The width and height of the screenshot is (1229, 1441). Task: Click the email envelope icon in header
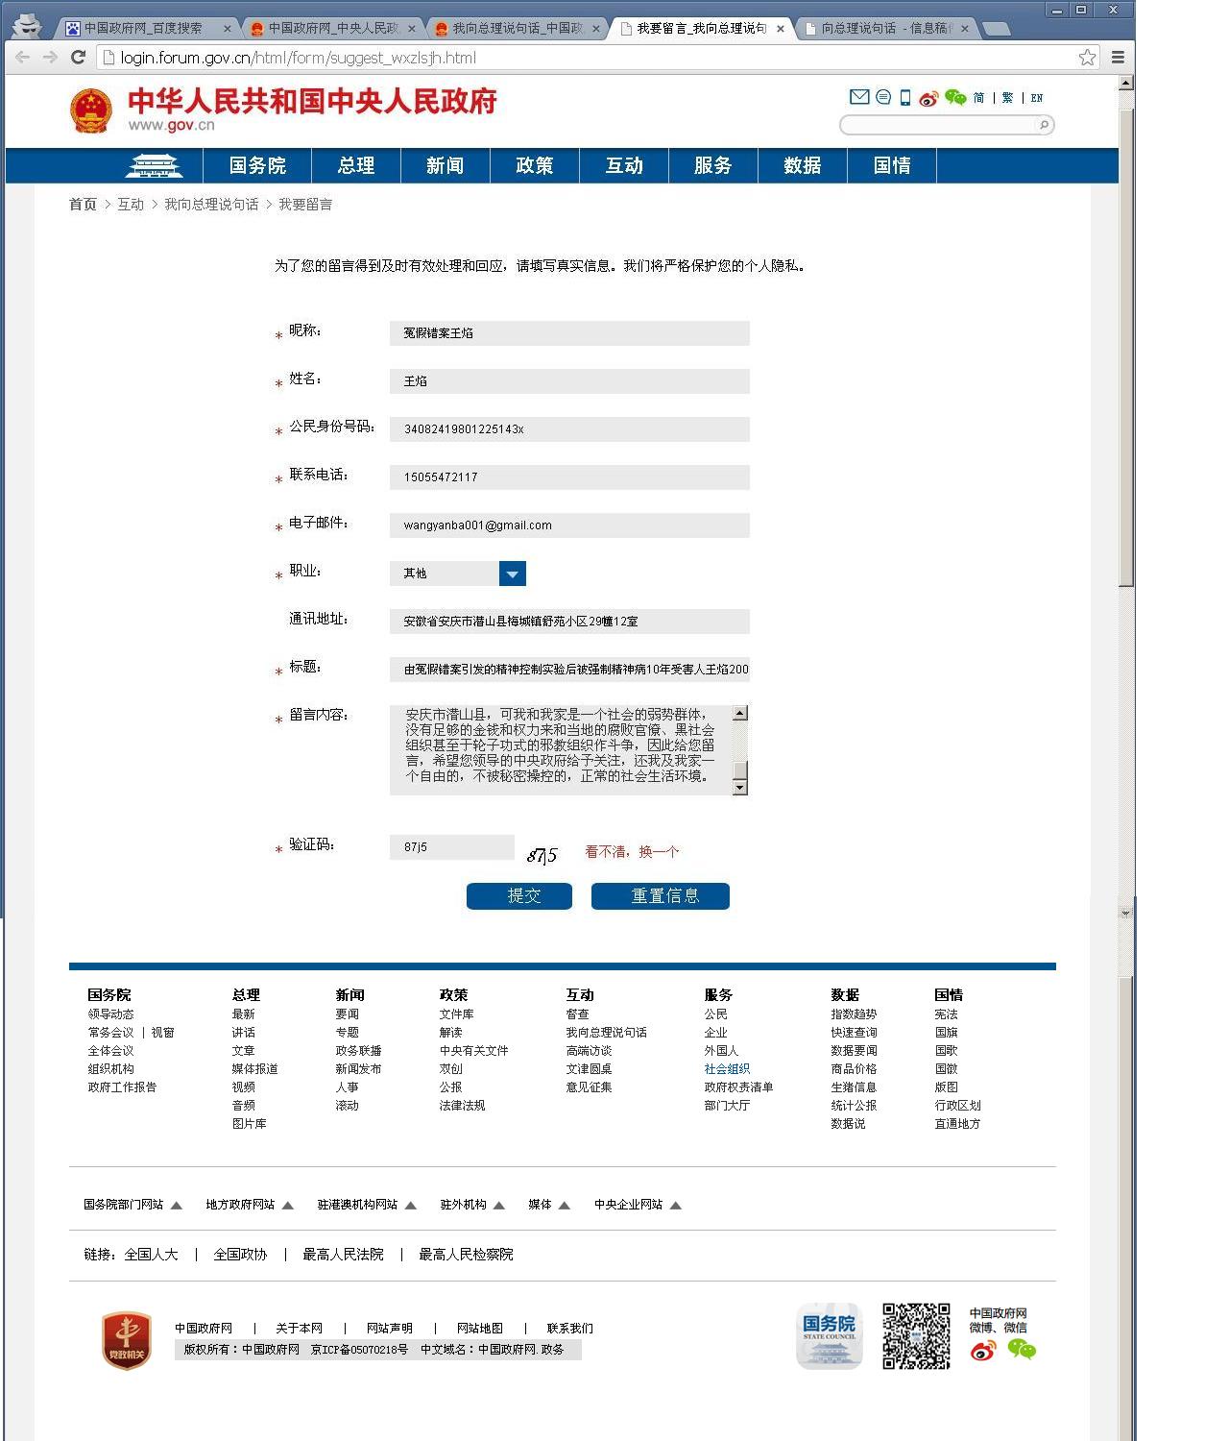pos(859,97)
